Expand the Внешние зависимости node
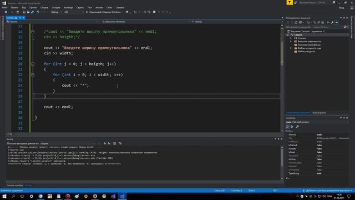355x200 pixels. pyautogui.click(x=291, y=42)
